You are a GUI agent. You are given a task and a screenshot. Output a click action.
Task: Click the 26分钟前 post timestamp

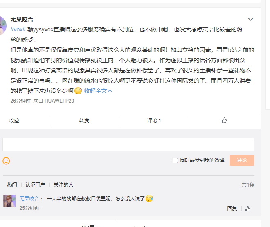[20, 101]
